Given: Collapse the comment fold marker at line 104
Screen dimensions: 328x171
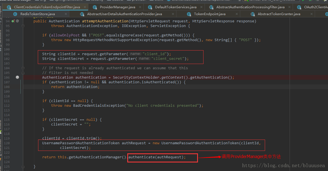Looking at the screenshot, I should click(x=23, y=68).
